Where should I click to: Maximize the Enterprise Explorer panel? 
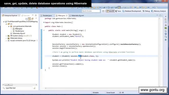(x=36, y=16)
